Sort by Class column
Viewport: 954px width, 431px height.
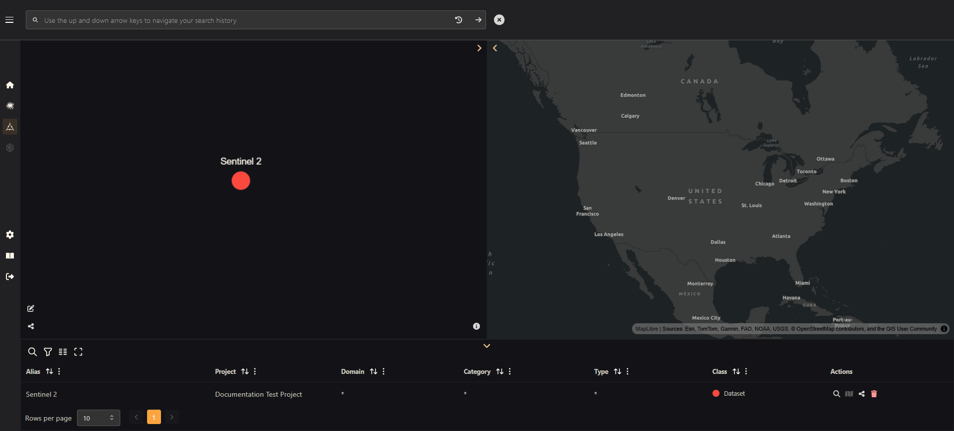coord(736,371)
